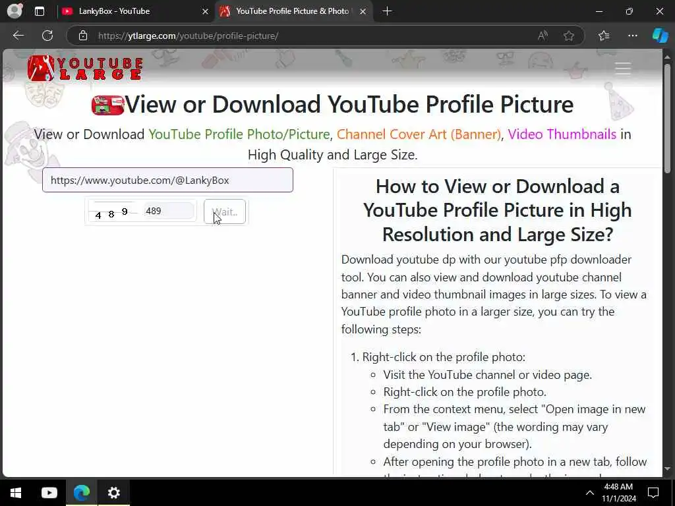The image size is (675, 506).
Task: Click 'Visit the YouTube channel or video page.'
Action: coord(487,375)
